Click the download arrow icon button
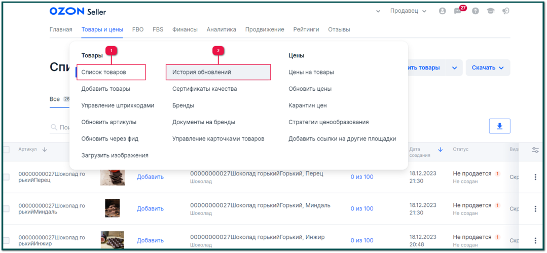Image resolution: width=547 pixels, height=253 pixels. coord(499,126)
